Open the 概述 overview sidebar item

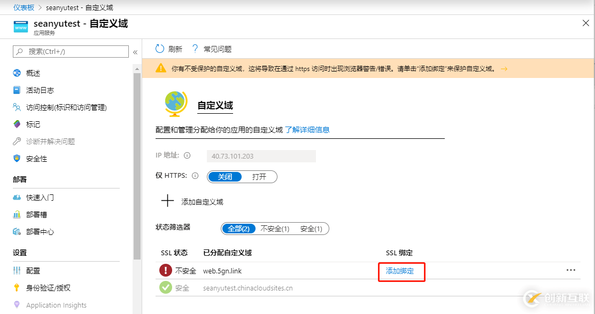click(33, 73)
